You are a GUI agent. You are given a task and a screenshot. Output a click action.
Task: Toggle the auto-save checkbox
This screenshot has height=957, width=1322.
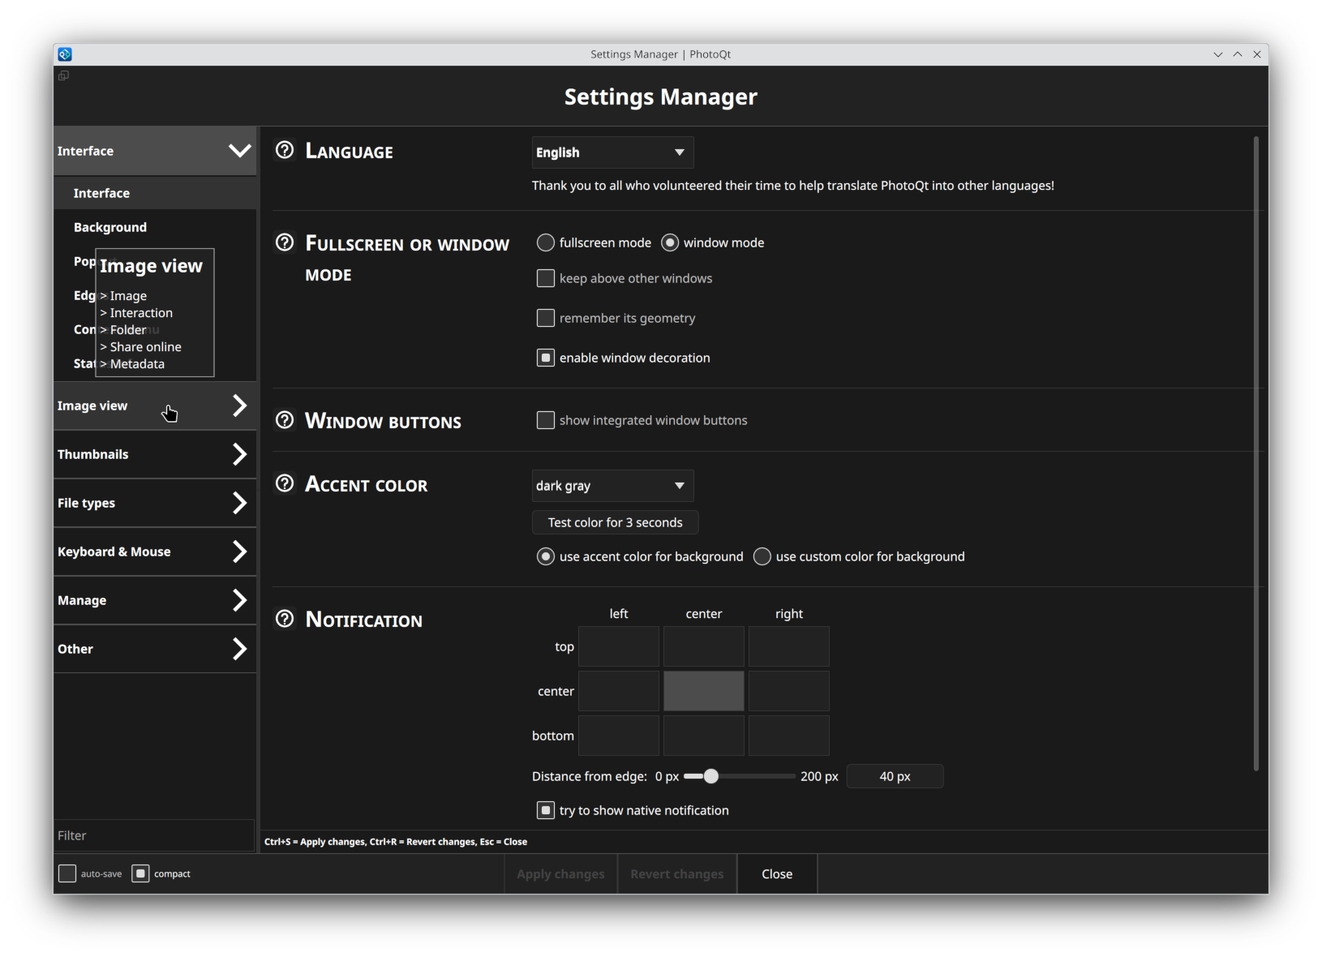coord(67,873)
